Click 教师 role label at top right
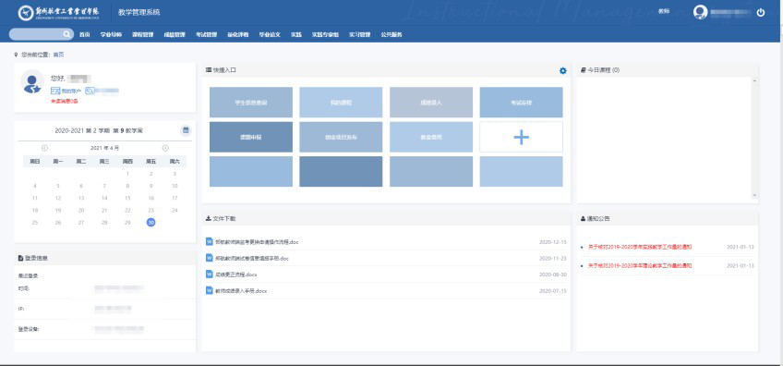This screenshot has height=366, width=783. click(x=664, y=11)
